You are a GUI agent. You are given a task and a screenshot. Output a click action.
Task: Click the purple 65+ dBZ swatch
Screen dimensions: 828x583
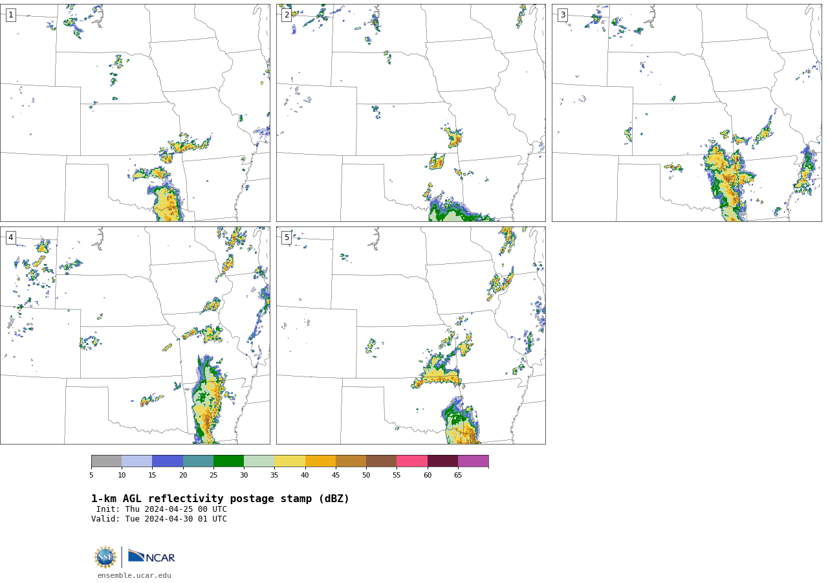pyautogui.click(x=473, y=461)
